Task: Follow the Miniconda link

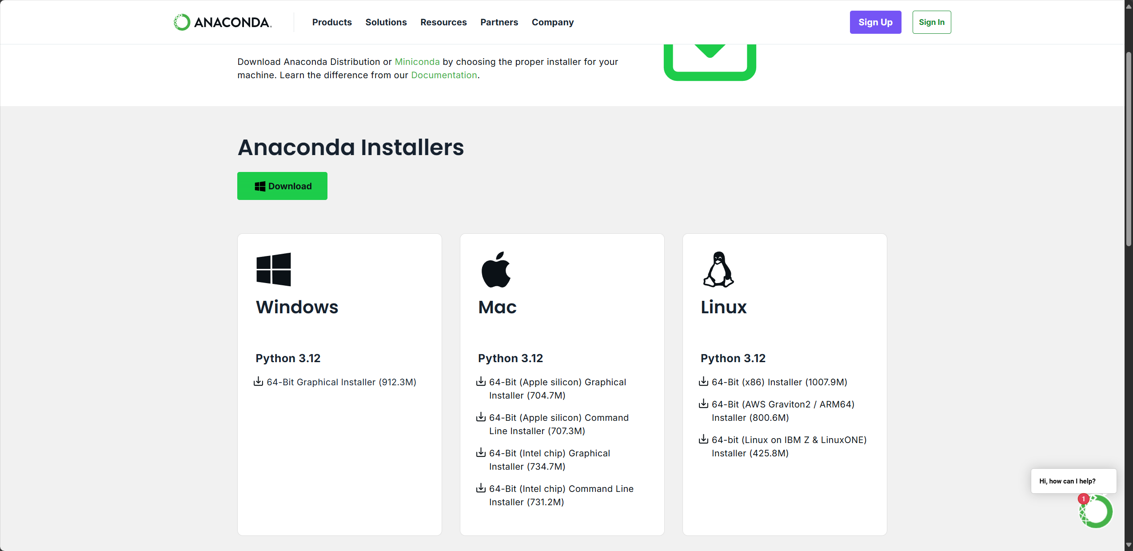Action: [417, 62]
